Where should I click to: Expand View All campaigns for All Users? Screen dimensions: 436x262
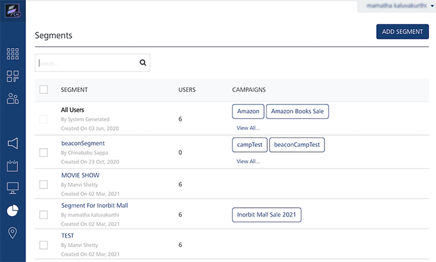coord(248,128)
